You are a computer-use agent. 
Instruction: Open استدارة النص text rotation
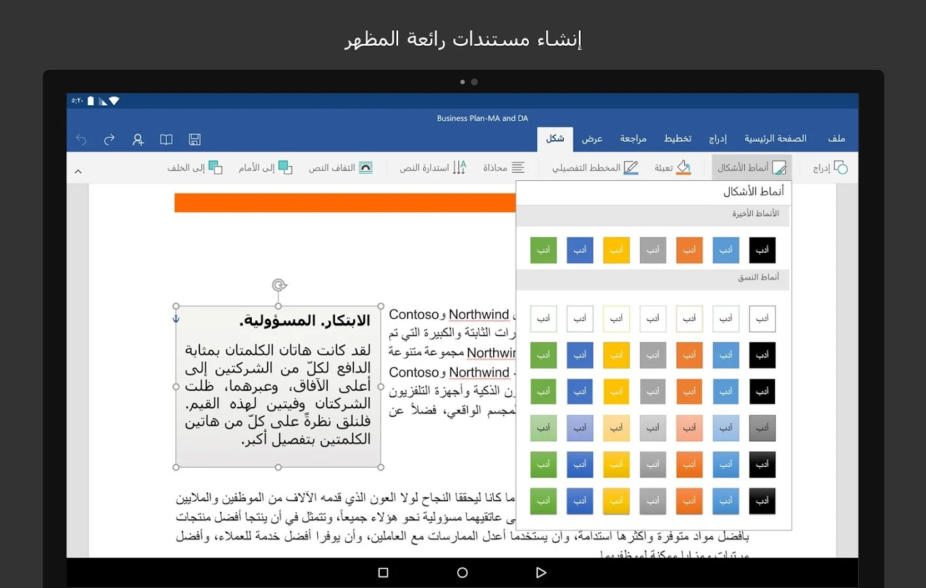point(433,168)
